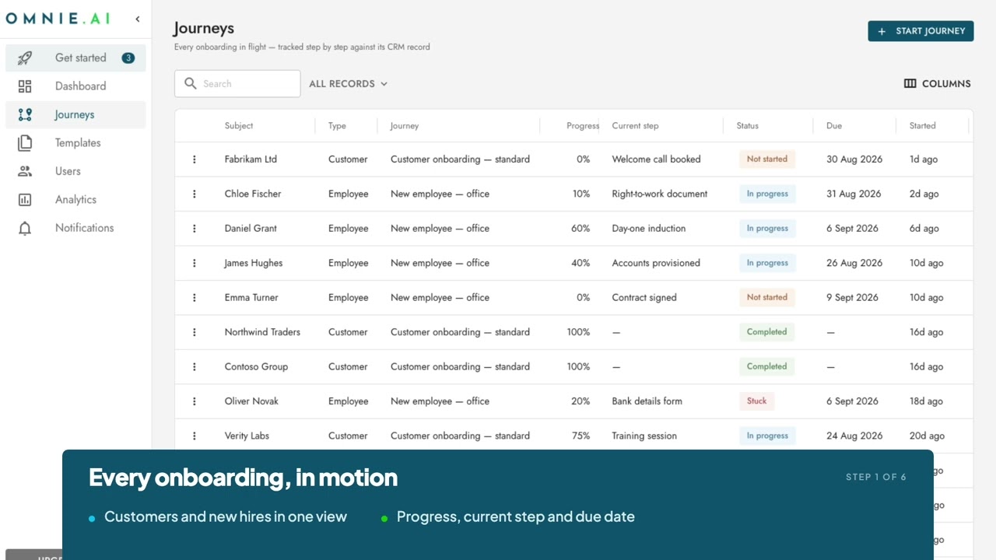Click Not started badge for Emma Turner

[767, 297]
